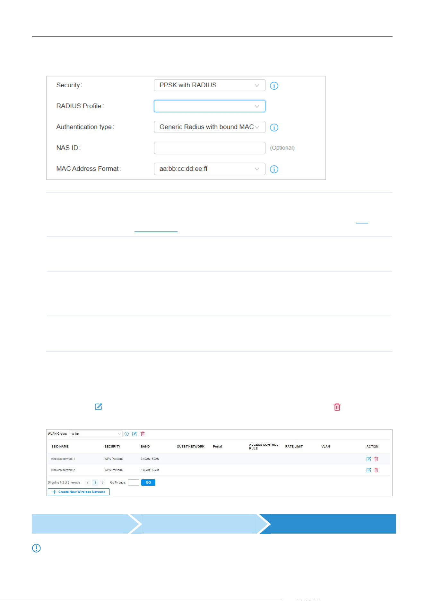The width and height of the screenshot is (425, 601).
Task: Click 2.4GHz, 5GHz band of wireless network 1
Action: point(150,459)
